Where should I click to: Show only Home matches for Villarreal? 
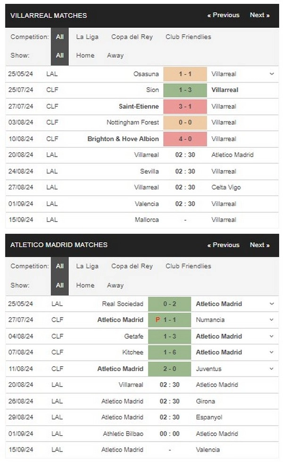click(85, 55)
